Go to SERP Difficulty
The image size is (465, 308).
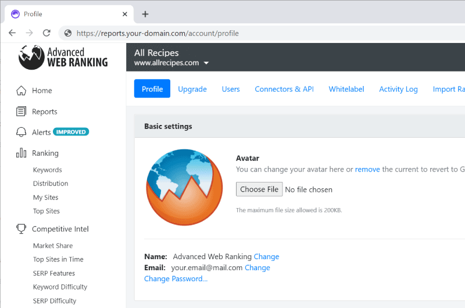[55, 301]
